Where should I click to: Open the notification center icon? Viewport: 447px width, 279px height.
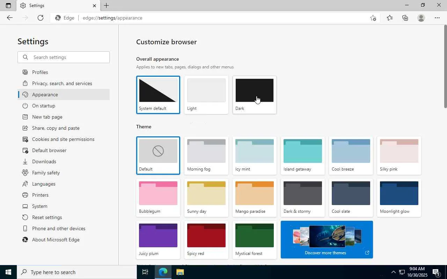click(436, 272)
